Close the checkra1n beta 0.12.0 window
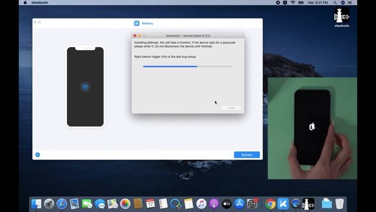This screenshot has height=212, width=376. pyautogui.click(x=135, y=35)
